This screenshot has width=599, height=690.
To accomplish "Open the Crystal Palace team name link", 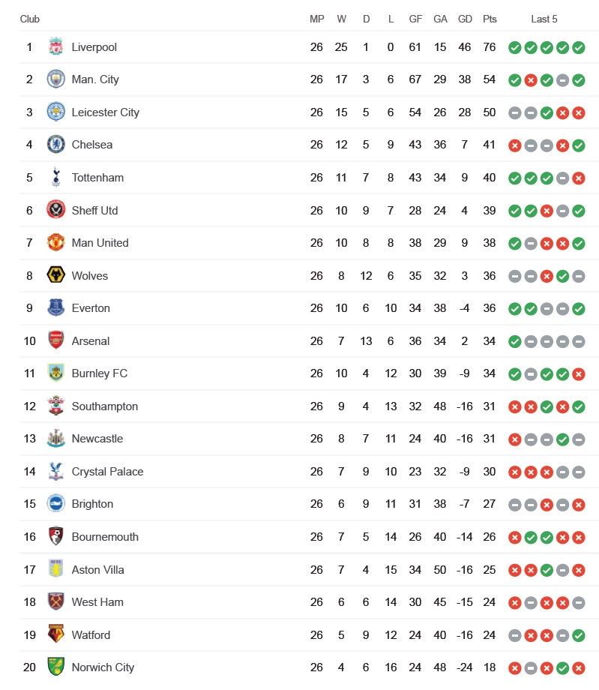I will (107, 471).
